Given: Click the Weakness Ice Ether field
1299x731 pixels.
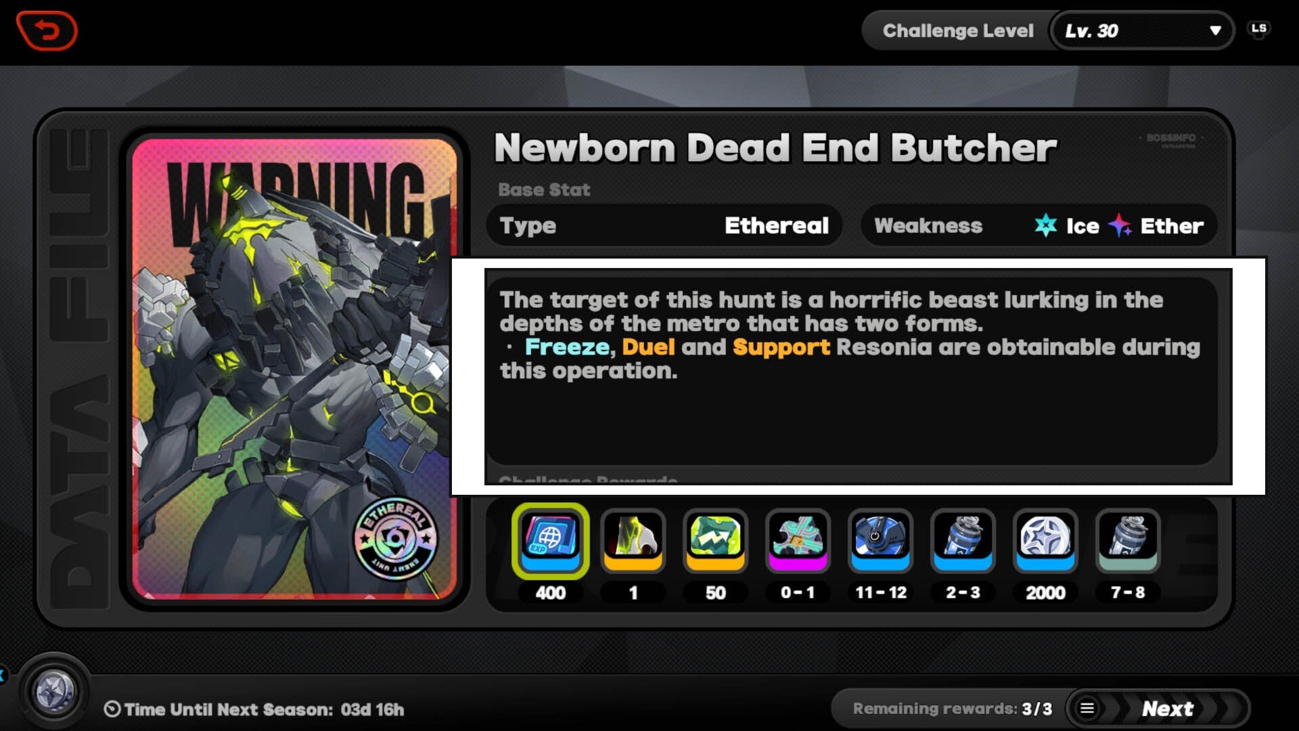Looking at the screenshot, I should [x=1039, y=225].
